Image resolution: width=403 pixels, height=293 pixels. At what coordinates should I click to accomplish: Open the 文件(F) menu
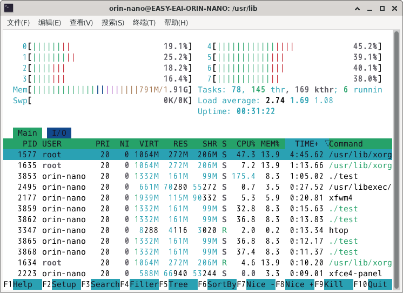click(x=18, y=23)
